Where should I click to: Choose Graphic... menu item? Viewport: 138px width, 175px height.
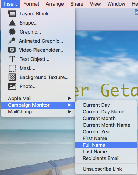tap(38, 32)
